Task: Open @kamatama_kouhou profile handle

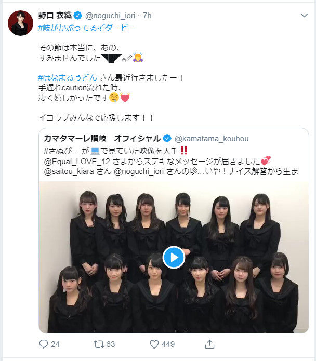Action: 212,139
